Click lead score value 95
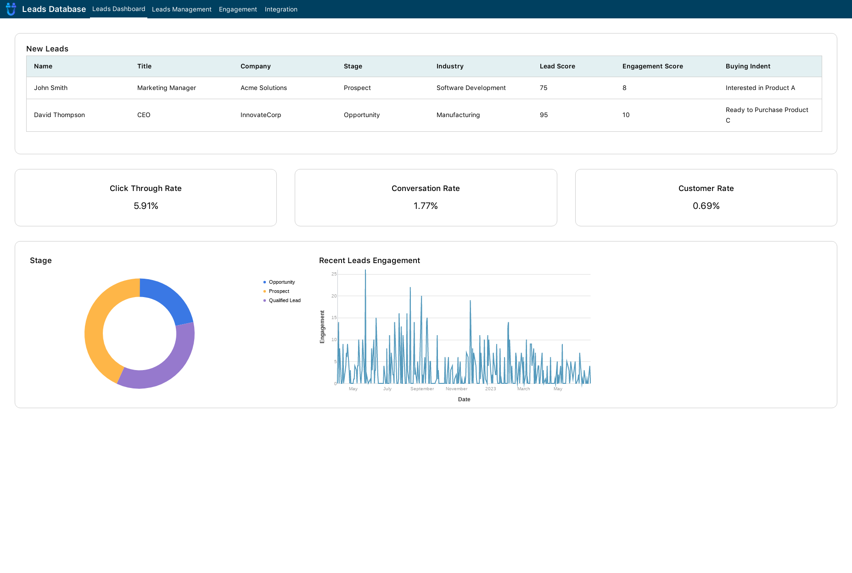This screenshot has height=573, width=852. [544, 115]
